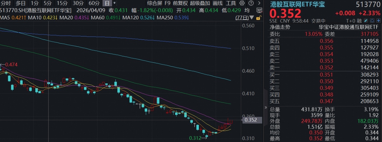Click the 0.312 low marker on the chart
Viewport: 382px width, 142px height.
(195, 138)
